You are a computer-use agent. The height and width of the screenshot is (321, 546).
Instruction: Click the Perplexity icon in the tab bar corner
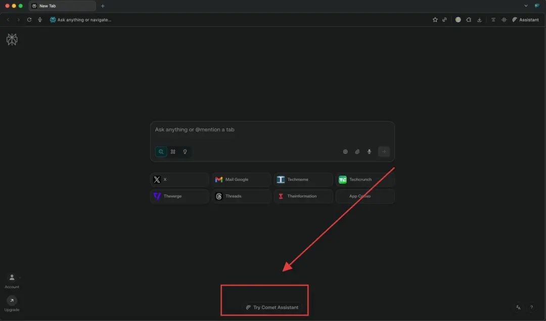click(x=537, y=6)
